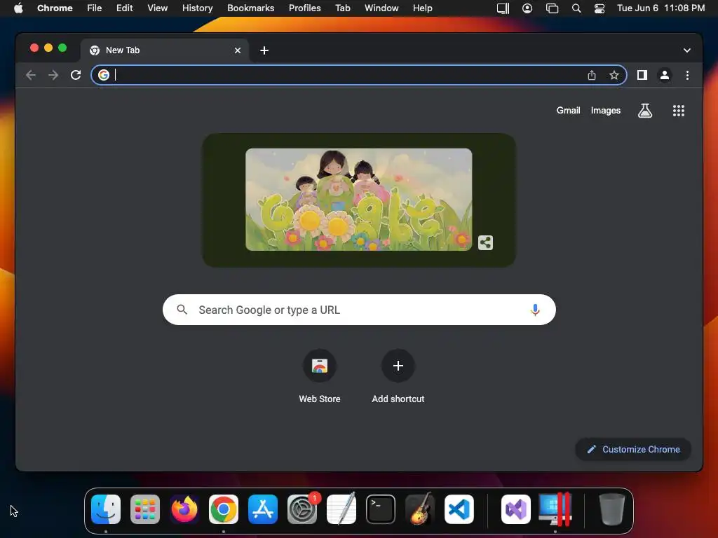Click the Google icon in address bar
The height and width of the screenshot is (538, 718).
coord(104,75)
